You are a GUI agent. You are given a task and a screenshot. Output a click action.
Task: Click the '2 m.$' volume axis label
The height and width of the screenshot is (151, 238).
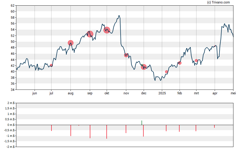click(11, 103)
